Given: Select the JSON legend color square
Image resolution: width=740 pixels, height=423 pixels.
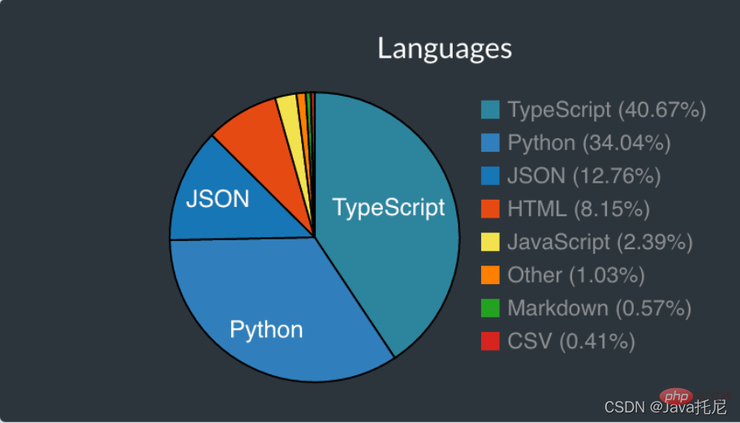Looking at the screenshot, I should point(490,175).
